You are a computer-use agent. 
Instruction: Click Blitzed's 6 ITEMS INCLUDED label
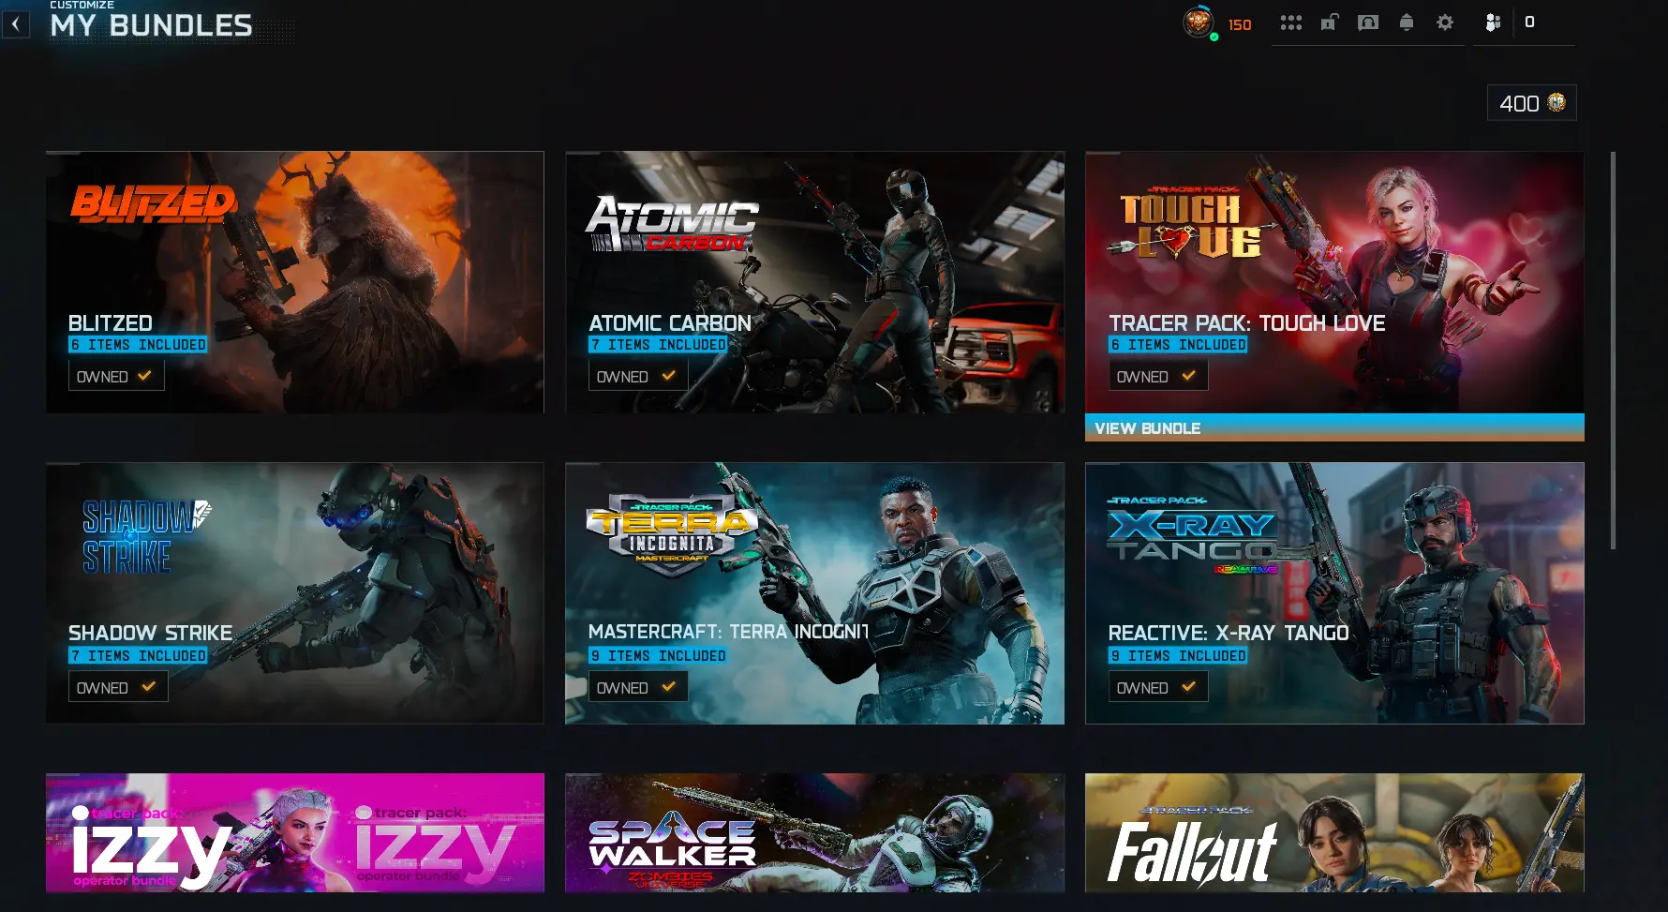(x=138, y=345)
